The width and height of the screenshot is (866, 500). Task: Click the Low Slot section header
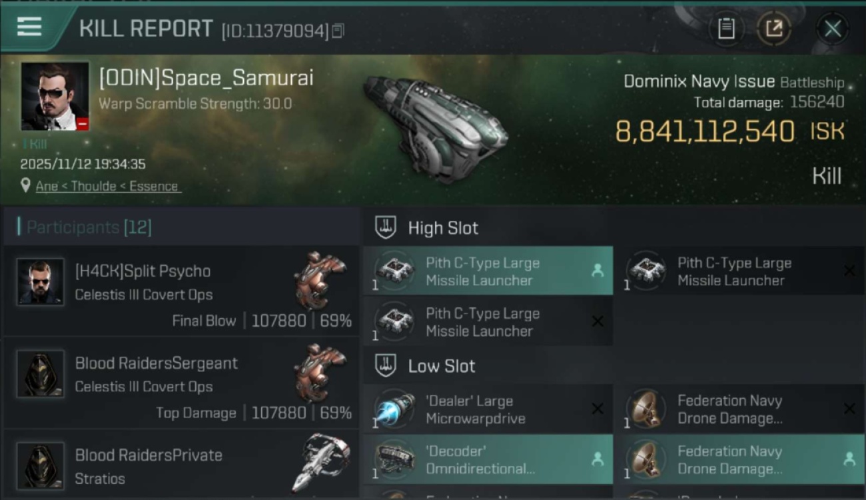[x=441, y=366]
